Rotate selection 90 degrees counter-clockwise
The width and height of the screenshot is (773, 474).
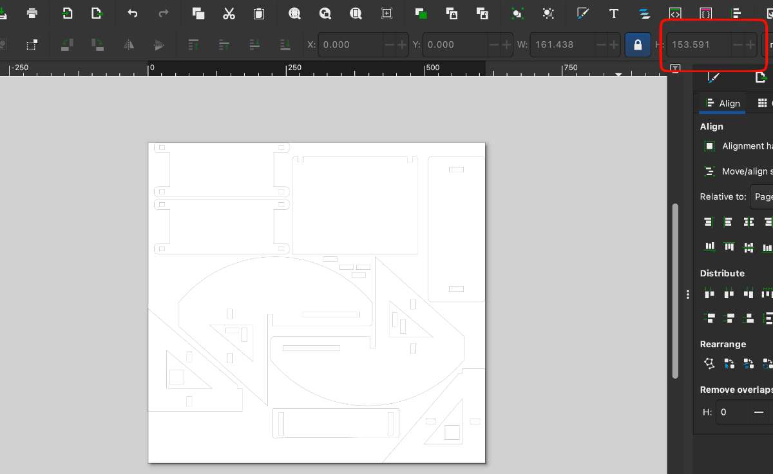(66, 44)
